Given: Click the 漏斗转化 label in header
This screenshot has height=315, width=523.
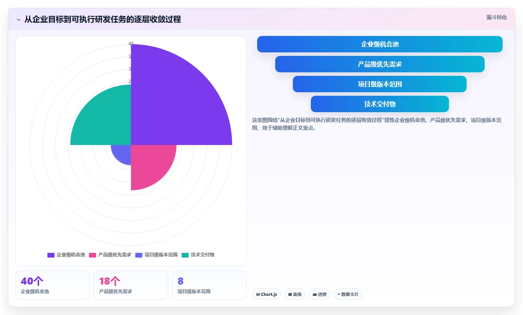Looking at the screenshot, I should [x=496, y=17].
